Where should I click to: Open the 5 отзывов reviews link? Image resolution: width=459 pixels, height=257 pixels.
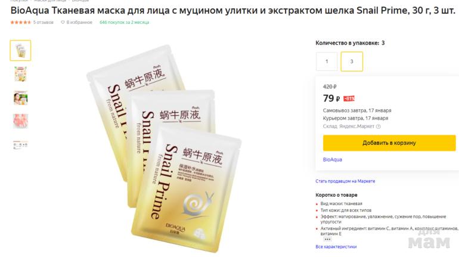[x=44, y=22]
